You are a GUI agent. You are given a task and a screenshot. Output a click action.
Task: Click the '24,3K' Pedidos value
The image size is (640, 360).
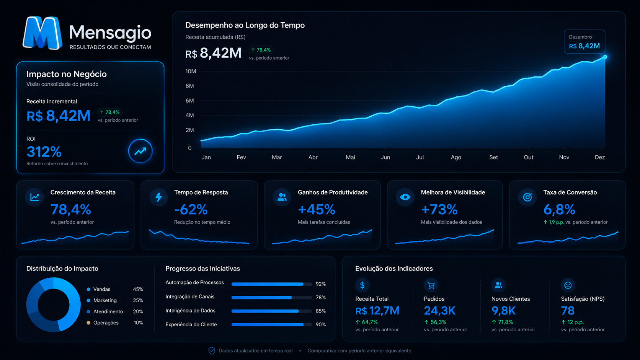440,311
